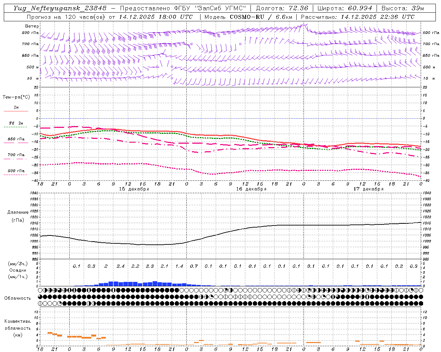This screenshot has height=352, width=441.
Task: Select the Долгота: 72.36 header field
Action: 282,8
